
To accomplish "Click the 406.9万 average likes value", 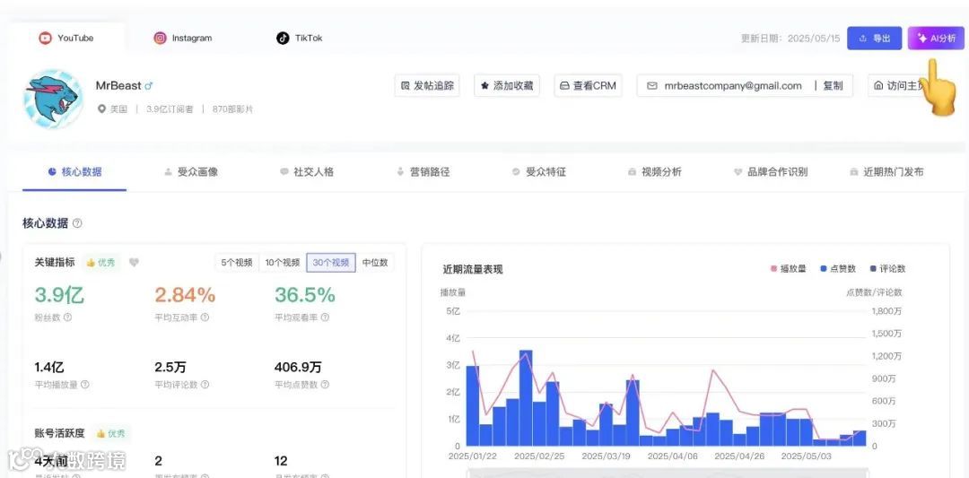I will point(298,368).
